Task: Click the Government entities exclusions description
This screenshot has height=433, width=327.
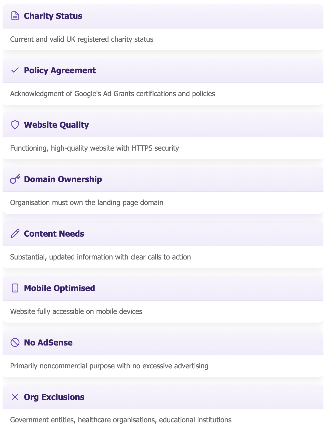Action: [121, 420]
